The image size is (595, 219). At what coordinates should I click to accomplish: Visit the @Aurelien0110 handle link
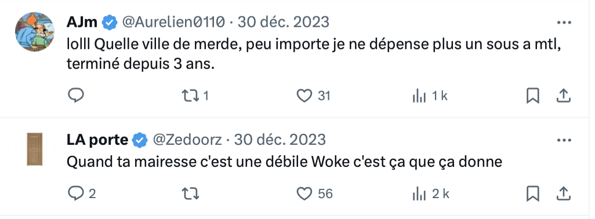click(x=173, y=23)
